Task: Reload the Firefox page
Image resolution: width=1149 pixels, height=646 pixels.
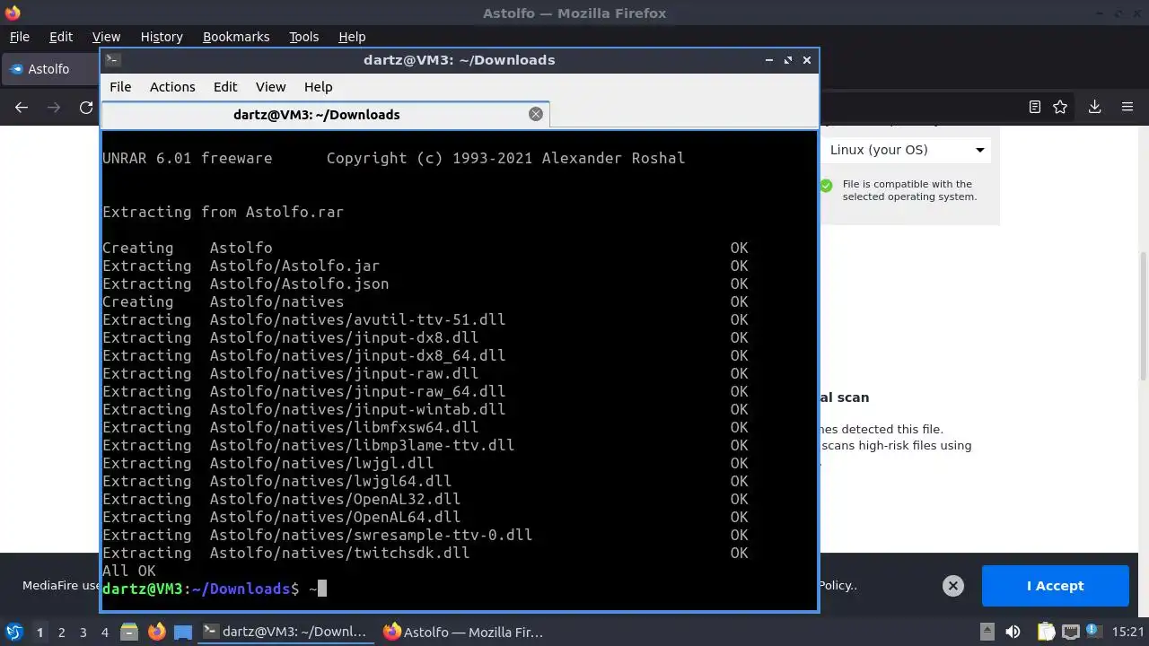Action: pyautogui.click(x=86, y=107)
